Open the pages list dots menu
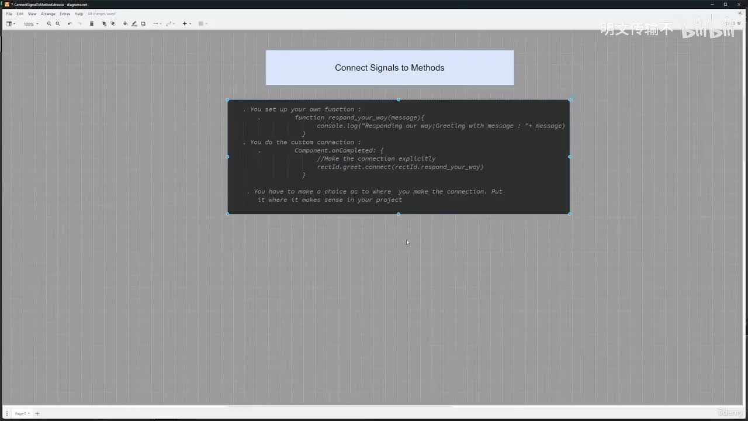The height and width of the screenshot is (421, 748). coord(7,413)
